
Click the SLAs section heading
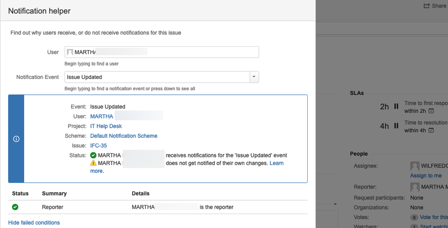coord(357,93)
